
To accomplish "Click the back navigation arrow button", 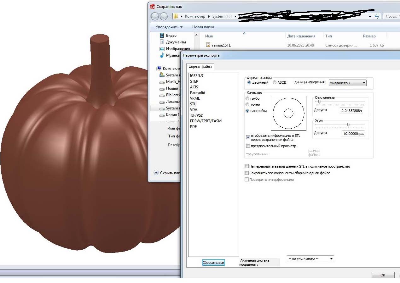I will point(155,16).
